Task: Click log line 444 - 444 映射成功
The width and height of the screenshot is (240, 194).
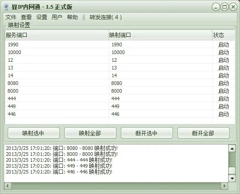Action: pyautogui.click(x=59, y=160)
